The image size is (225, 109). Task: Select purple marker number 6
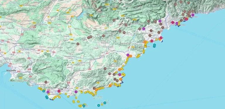click(128, 55)
